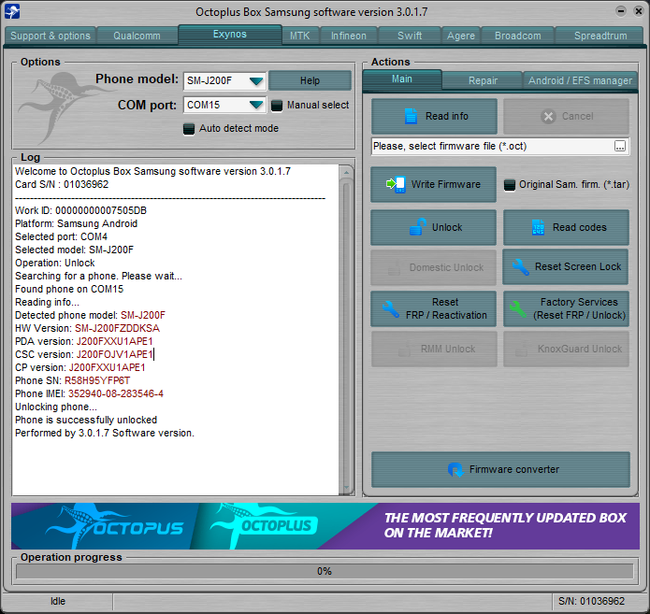The height and width of the screenshot is (614, 650).
Task: Click PDA version J200FXXU1APE1 value
Action: [x=115, y=341]
